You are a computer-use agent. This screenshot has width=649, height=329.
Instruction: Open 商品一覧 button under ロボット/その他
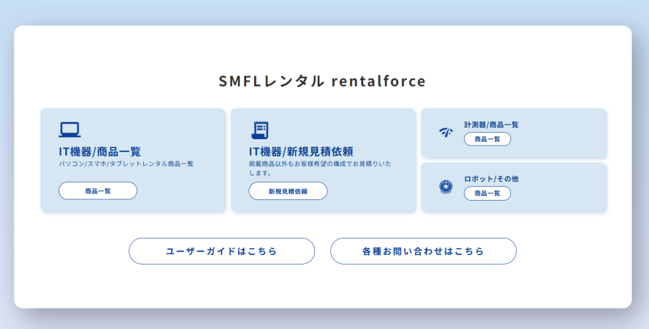[x=487, y=194]
